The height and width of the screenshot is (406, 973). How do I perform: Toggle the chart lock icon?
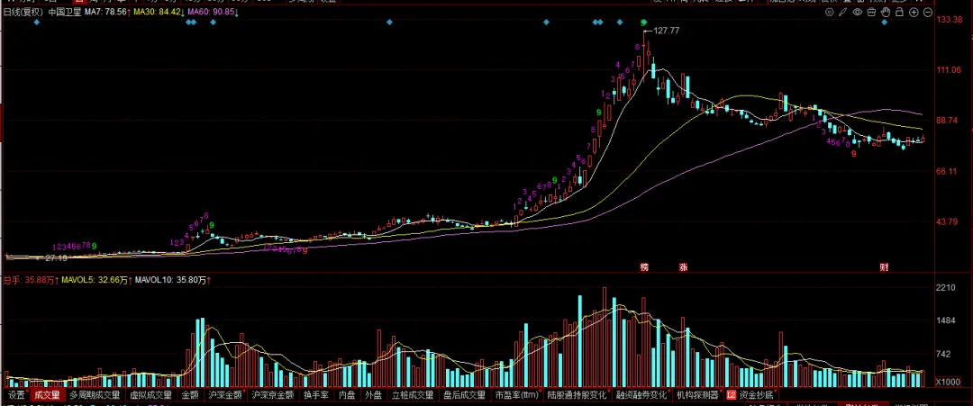click(900, 12)
